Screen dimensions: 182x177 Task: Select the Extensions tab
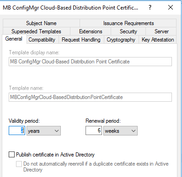(x=91, y=31)
